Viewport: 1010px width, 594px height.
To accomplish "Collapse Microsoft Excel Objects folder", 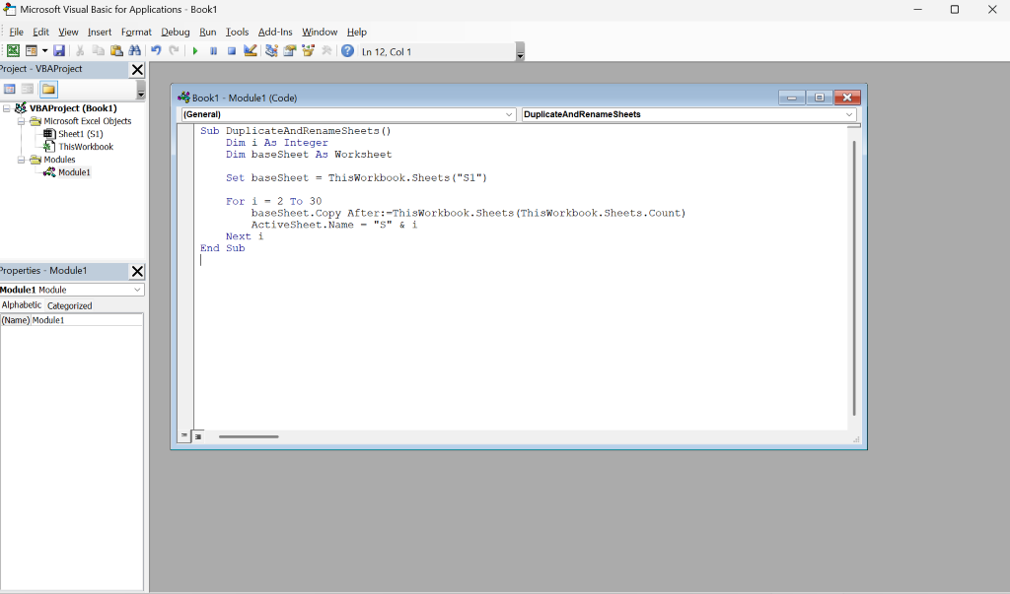I will [21, 121].
